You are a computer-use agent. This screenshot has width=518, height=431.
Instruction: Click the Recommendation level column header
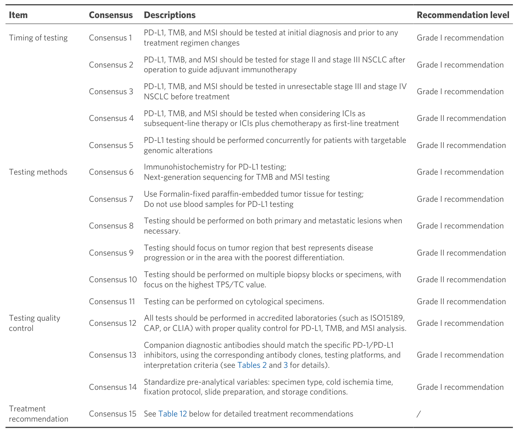click(x=463, y=15)
